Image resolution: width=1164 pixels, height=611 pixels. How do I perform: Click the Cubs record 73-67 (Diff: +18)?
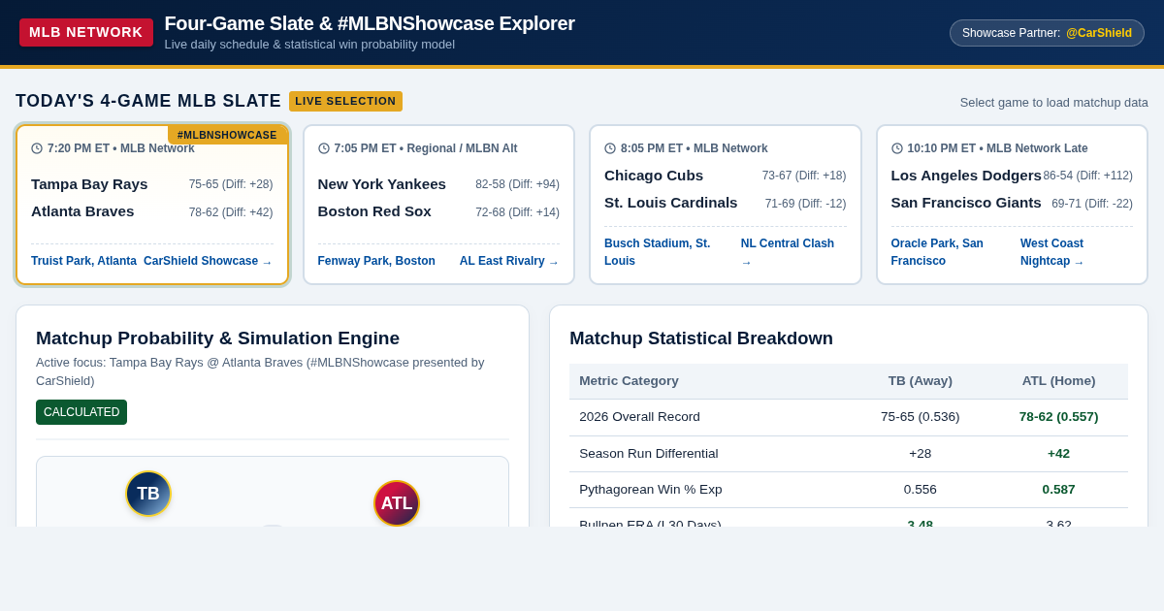point(804,176)
